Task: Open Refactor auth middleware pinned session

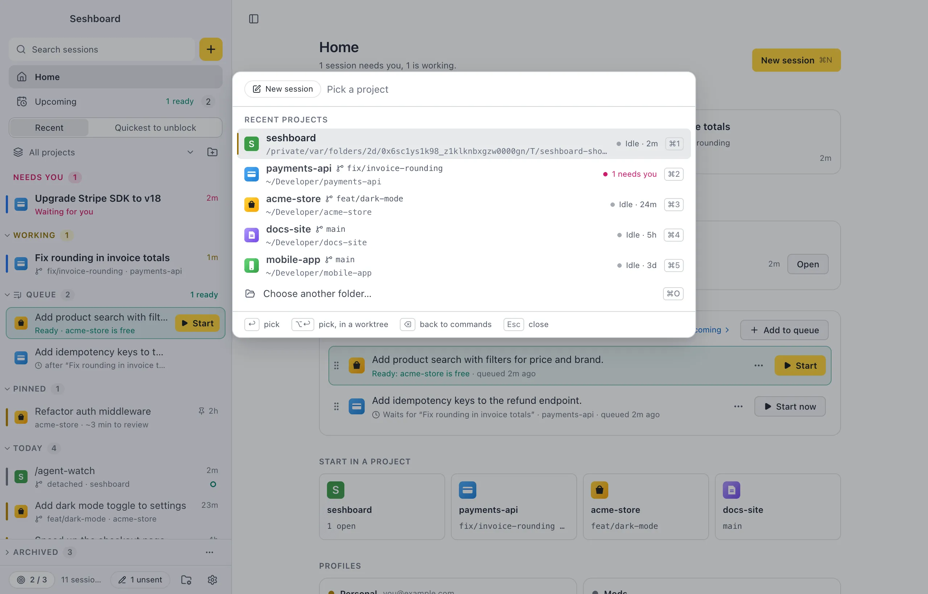Action: 115,417
